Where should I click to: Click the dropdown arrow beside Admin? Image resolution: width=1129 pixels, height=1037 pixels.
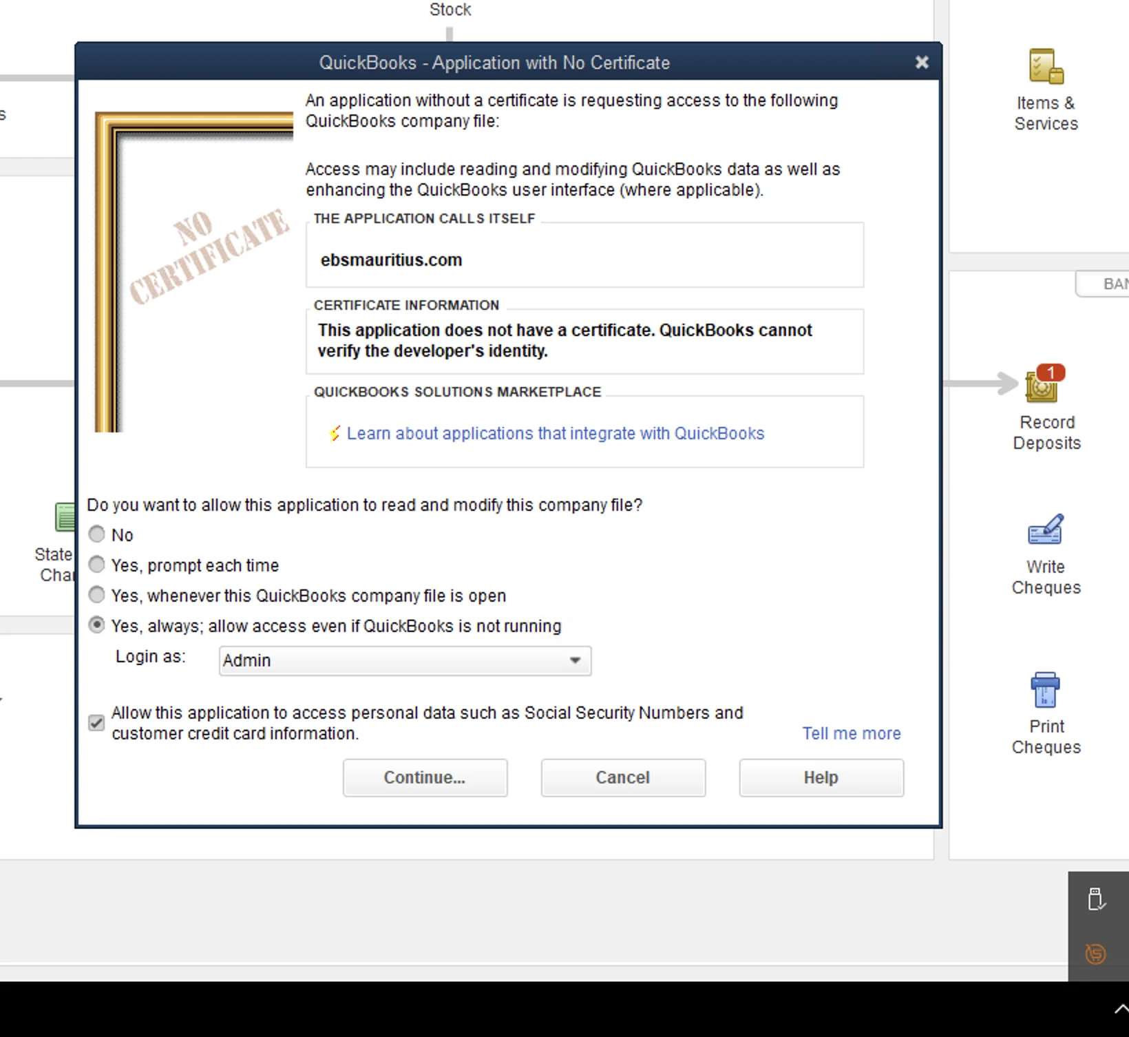[574, 660]
